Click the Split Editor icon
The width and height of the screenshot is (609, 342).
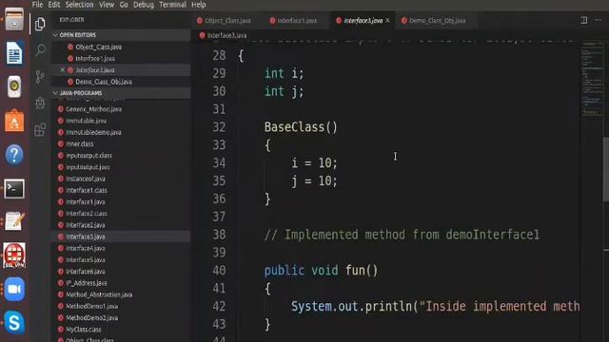tap(583, 20)
